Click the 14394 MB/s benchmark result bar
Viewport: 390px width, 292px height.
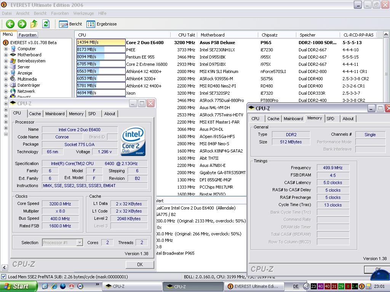(x=101, y=43)
